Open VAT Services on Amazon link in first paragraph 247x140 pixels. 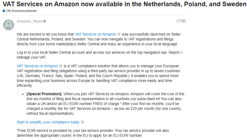pyautogui.click(x=95, y=34)
